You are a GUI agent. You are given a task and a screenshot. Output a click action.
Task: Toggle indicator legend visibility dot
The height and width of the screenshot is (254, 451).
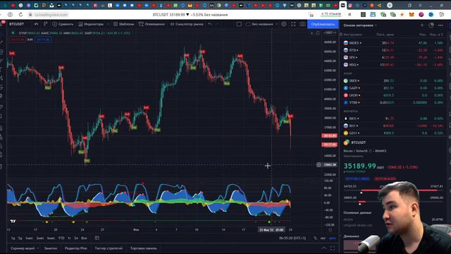coord(13,33)
